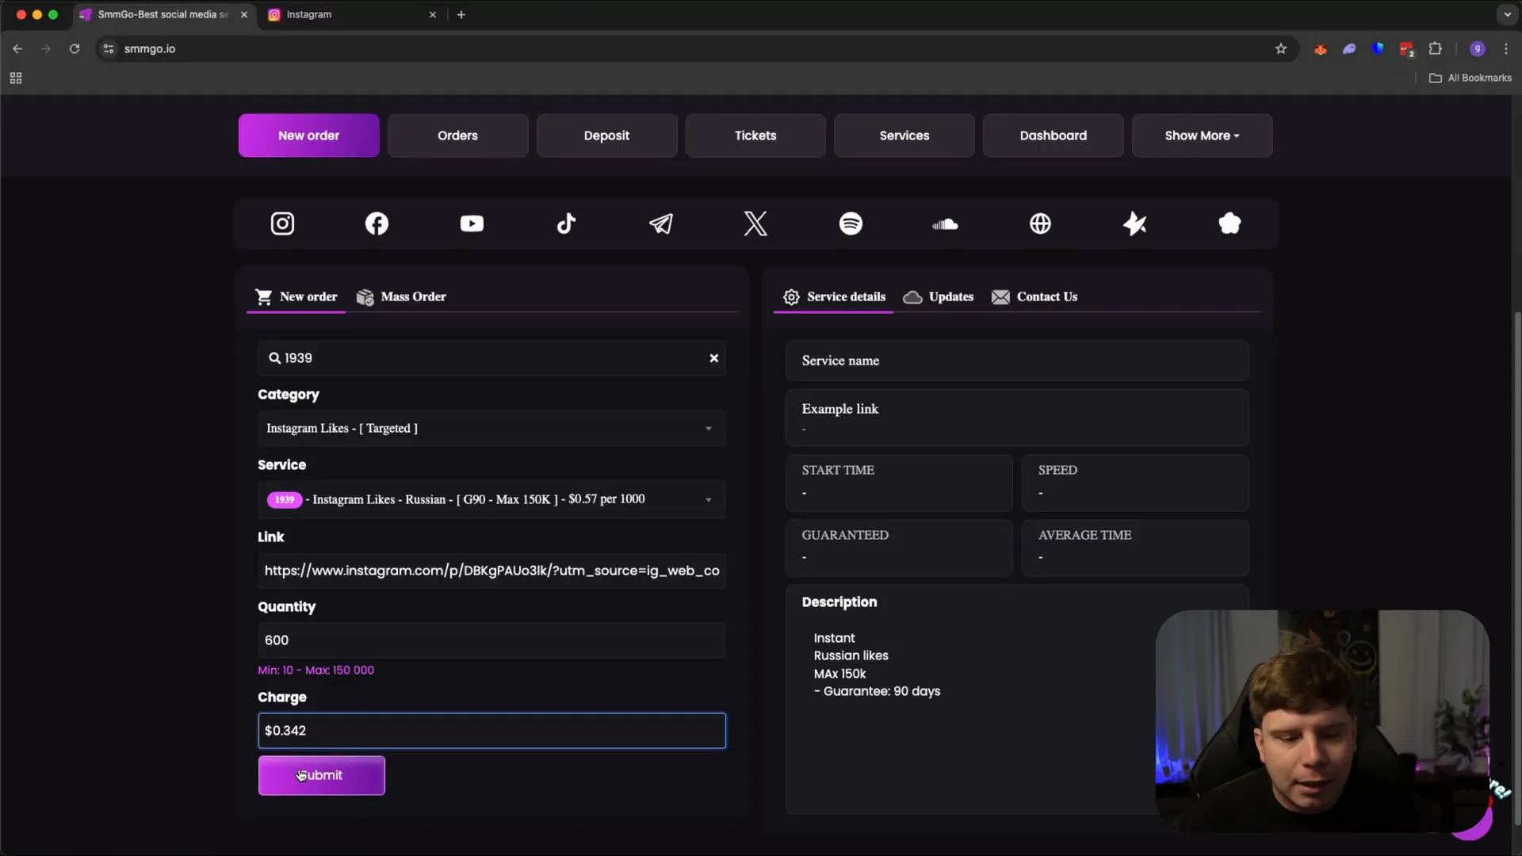Screen dimensions: 1522x856
Task: Switch to the Mass Order tab
Action: click(401, 296)
